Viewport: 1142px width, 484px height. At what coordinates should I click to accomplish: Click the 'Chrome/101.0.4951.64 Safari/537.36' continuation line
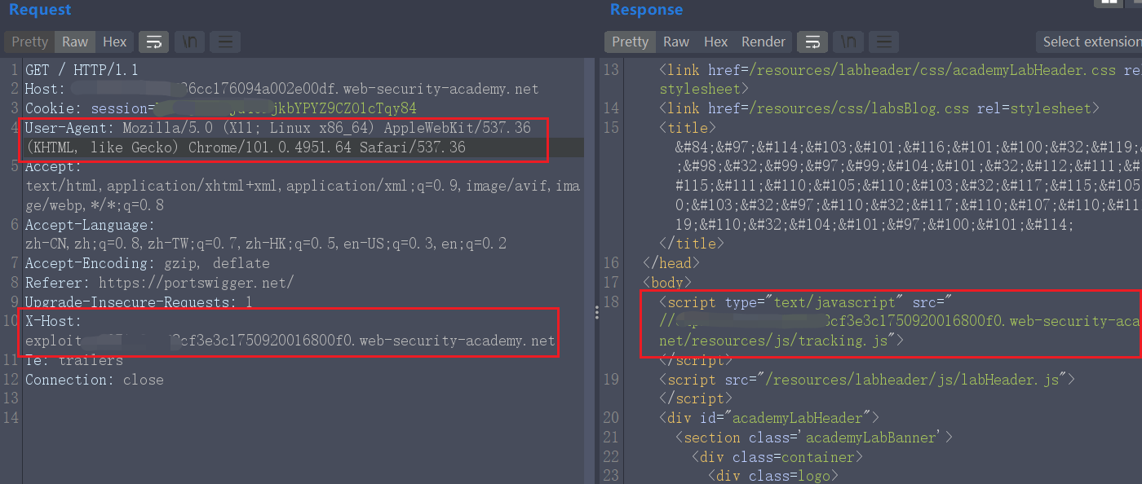tap(245, 147)
